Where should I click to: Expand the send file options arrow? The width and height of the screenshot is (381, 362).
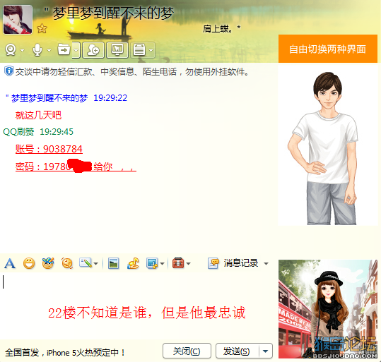(x=76, y=50)
